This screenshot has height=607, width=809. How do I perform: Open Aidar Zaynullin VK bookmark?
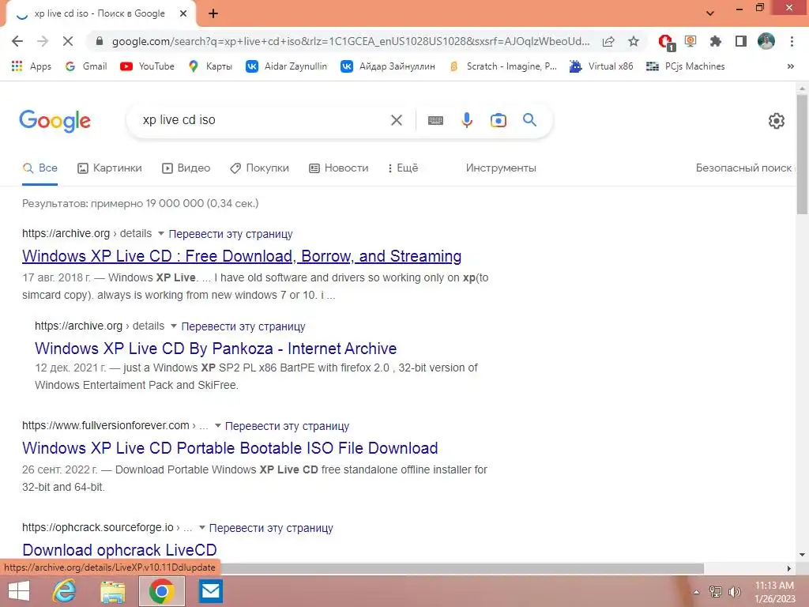click(286, 66)
